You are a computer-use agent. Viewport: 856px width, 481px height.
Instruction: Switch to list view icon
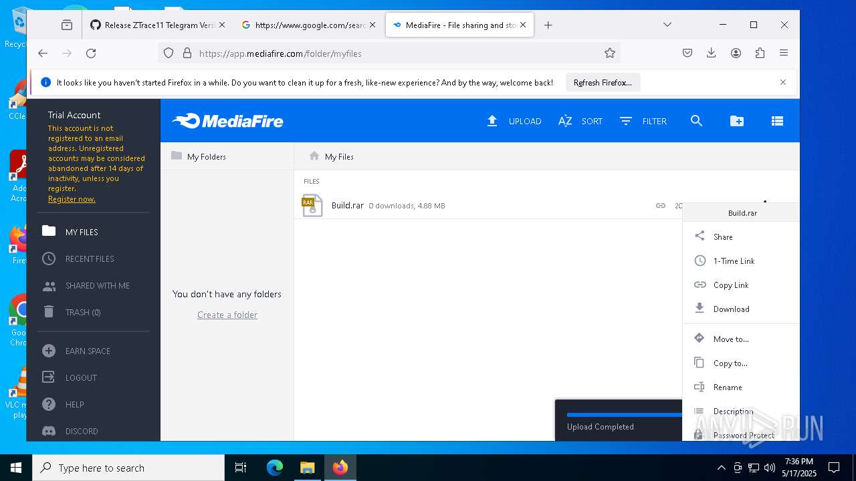coord(777,121)
